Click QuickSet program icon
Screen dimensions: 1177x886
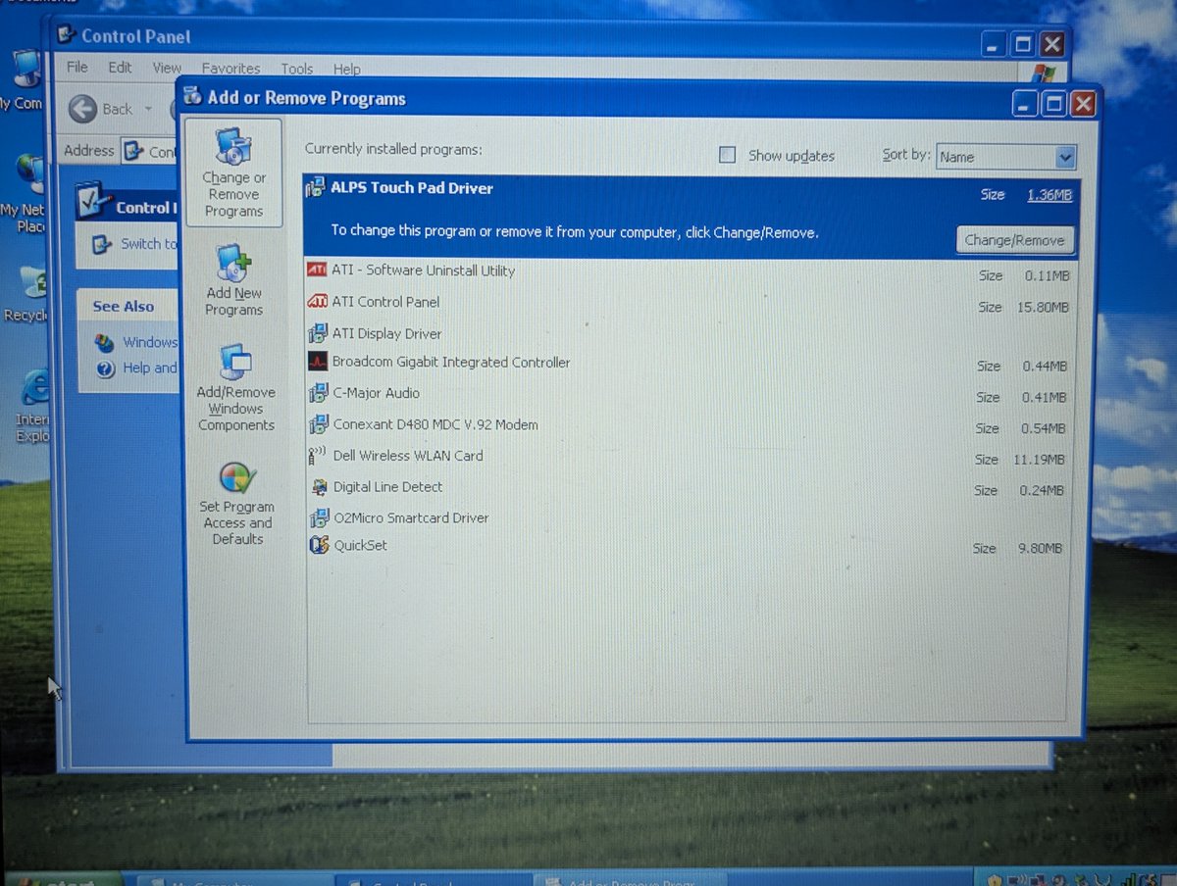coord(319,545)
